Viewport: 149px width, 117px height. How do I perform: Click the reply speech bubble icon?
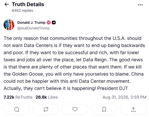coord(17,109)
